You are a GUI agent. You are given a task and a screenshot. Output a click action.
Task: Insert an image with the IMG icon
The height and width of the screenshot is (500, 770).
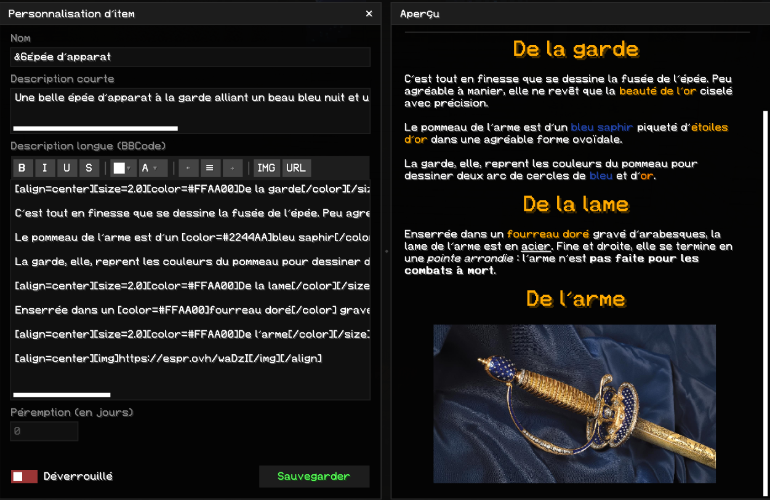pyautogui.click(x=267, y=168)
